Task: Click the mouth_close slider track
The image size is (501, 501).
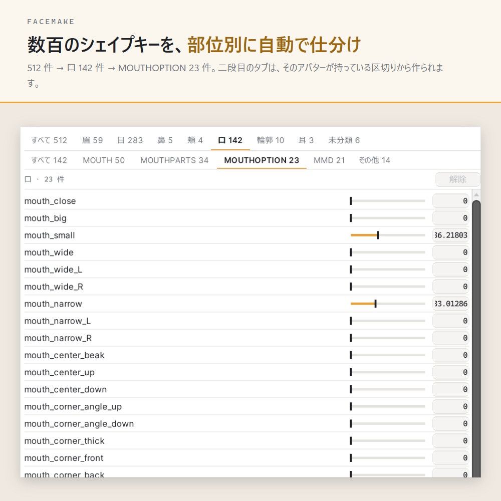Action: click(388, 201)
